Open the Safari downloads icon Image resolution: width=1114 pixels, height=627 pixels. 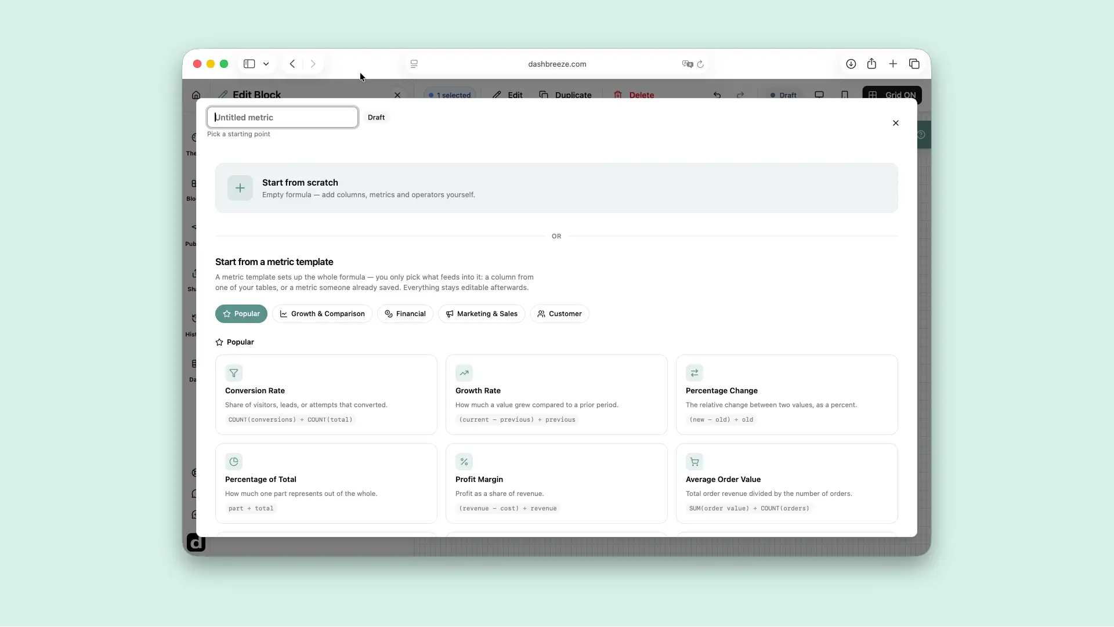click(851, 64)
